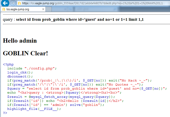The width and height of the screenshot is (170, 117).
Task: Click the 'GOBLIN Clear!' heading
Action: coord(25,53)
